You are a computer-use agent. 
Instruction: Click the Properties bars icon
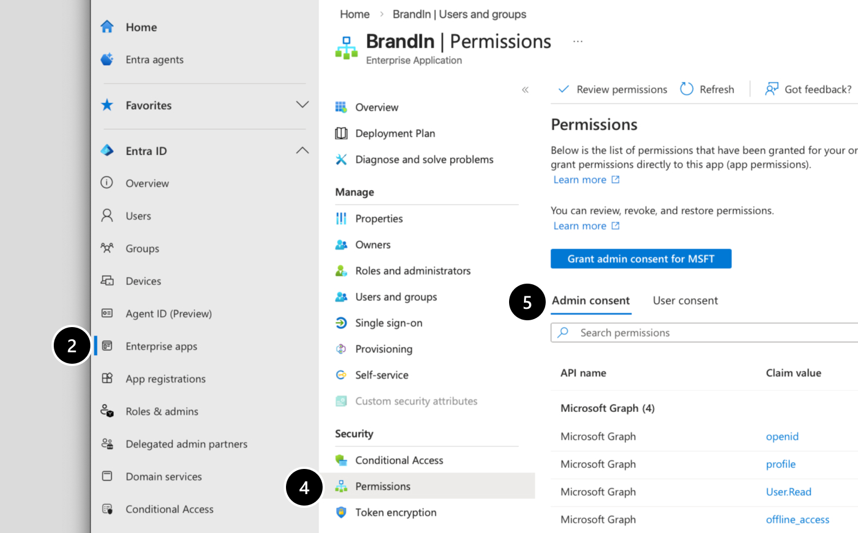point(341,218)
